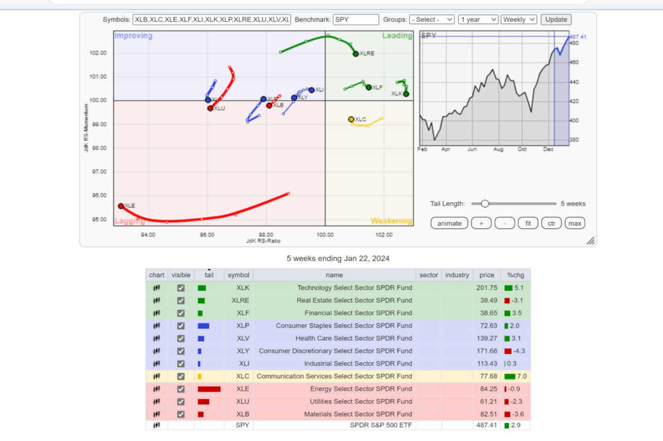
Task: Click the Symbols input field
Action: 212,19
